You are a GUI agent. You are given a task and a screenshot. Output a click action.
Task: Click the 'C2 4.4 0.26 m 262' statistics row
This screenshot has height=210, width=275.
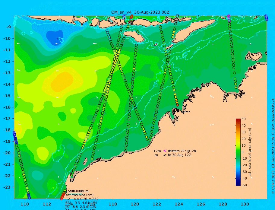tap(82, 199)
